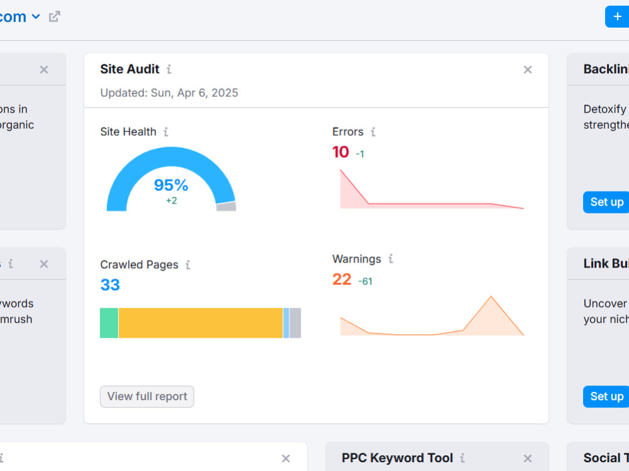Click the Site Health 95% gauge
This screenshot has width=629, height=471.
coord(171,179)
